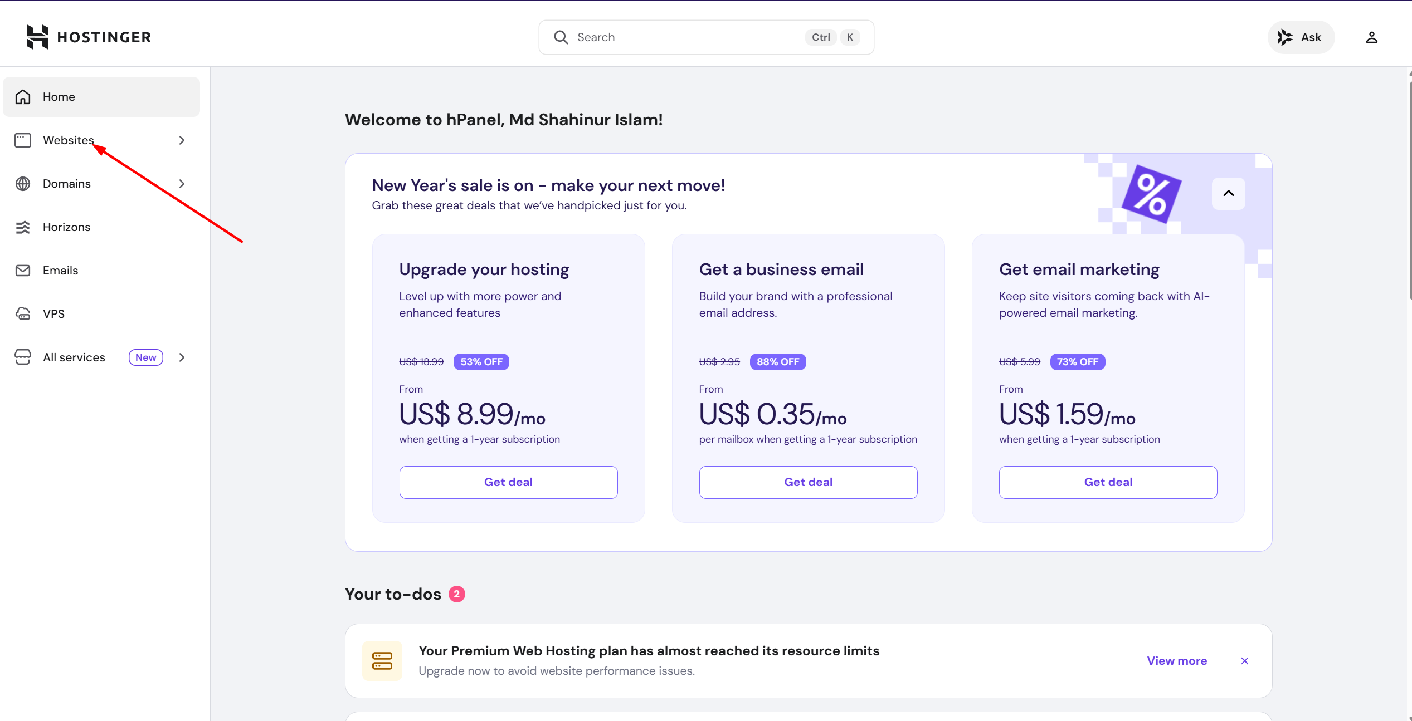Expand the Websites menu chevron
1412x721 pixels.
pyautogui.click(x=182, y=140)
